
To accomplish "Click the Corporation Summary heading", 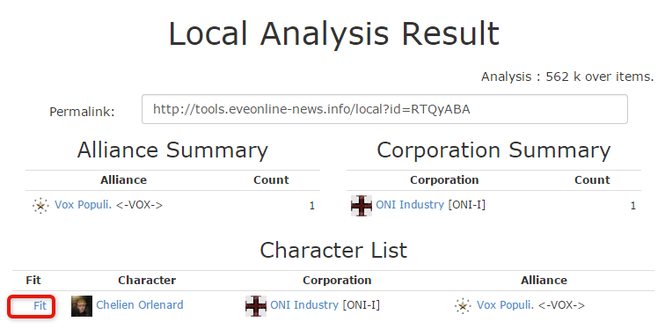I will point(493,150).
